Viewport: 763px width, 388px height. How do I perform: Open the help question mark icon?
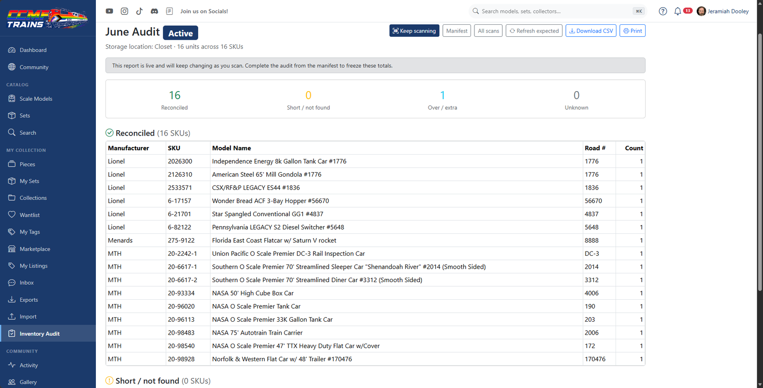tap(663, 11)
